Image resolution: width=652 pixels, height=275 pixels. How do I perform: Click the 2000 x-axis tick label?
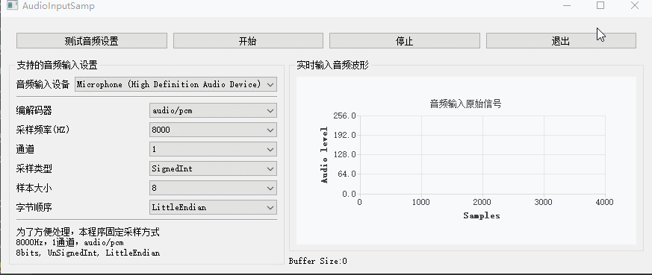coord(482,203)
